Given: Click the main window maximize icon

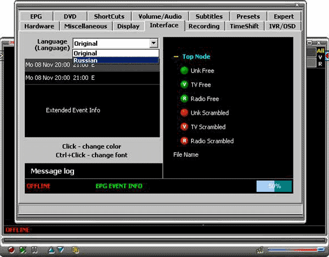Looking at the screenshot, I should pyautogui.click(x=309, y=43).
